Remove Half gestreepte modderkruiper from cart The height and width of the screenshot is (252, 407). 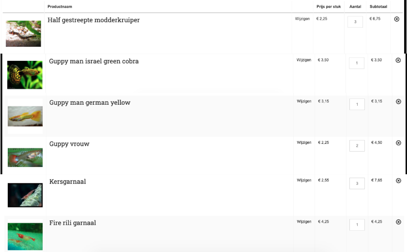(x=397, y=19)
